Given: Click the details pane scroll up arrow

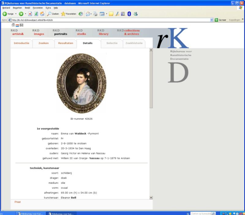Looking at the screenshot, I should (x=151, y=50).
